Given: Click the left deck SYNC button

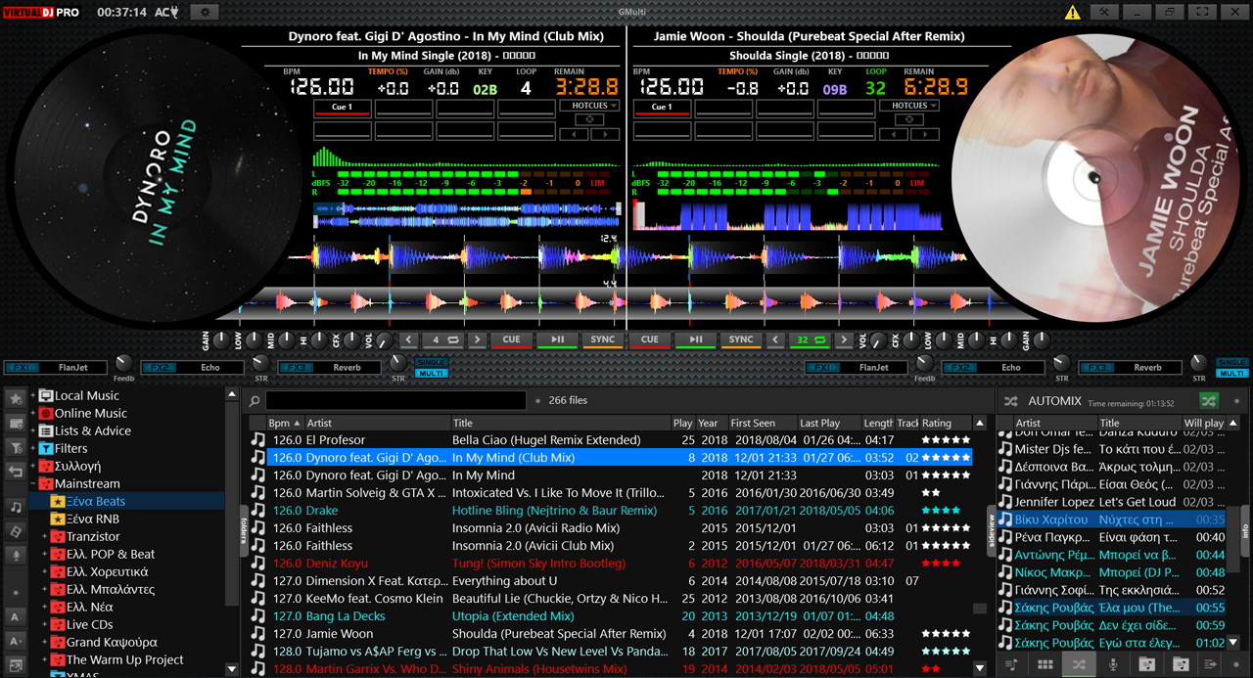Looking at the screenshot, I should tap(603, 340).
